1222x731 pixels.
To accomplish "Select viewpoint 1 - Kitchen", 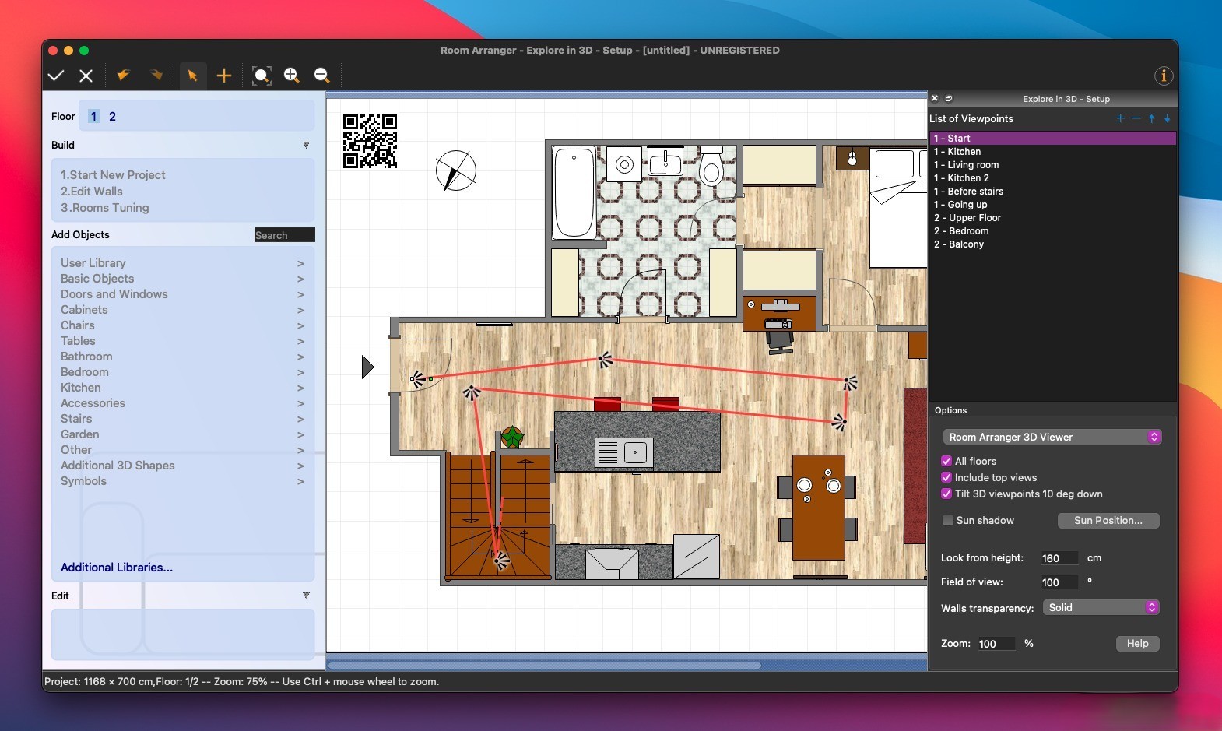I will coord(1053,152).
